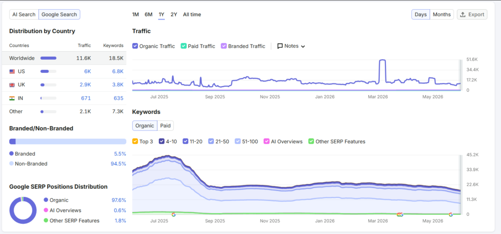Click the Export button

click(472, 14)
